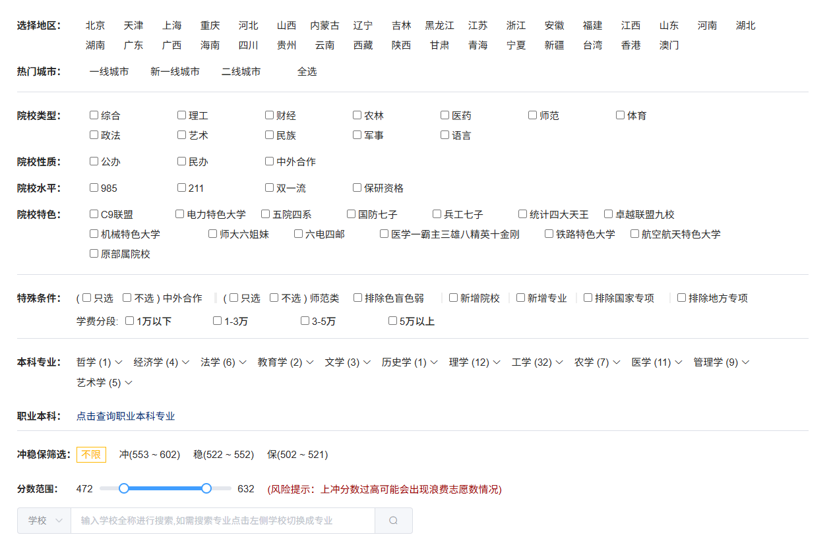This screenshot has height=545, width=831.
Task: Toggle the 排除色盲色弱 checkbox
Action: [357, 298]
